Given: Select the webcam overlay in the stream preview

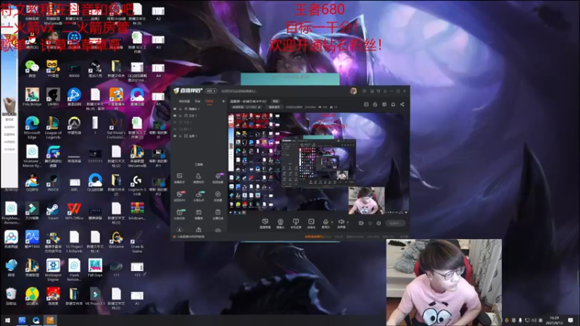Looking at the screenshot, I should [366, 201].
